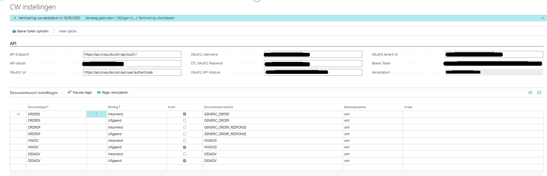This screenshot has height=176, width=547.
Task: Open the Meer opties menu
Action: click(x=68, y=31)
